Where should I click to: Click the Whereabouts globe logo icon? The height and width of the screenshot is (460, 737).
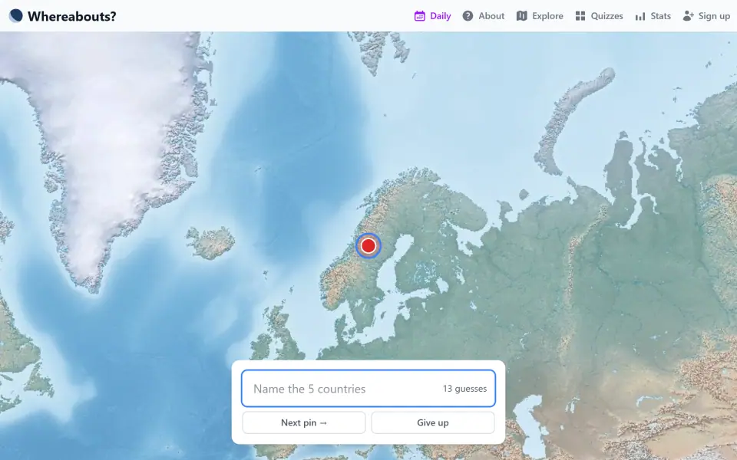point(15,16)
